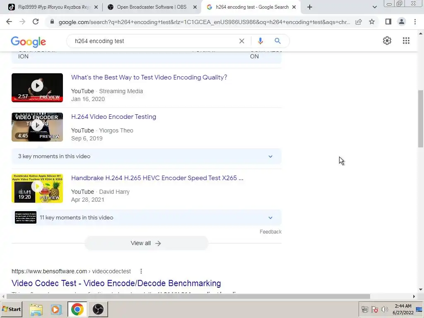Image resolution: width=424 pixels, height=318 pixels.
Task: Click the network tray icon
Action: click(x=364, y=309)
